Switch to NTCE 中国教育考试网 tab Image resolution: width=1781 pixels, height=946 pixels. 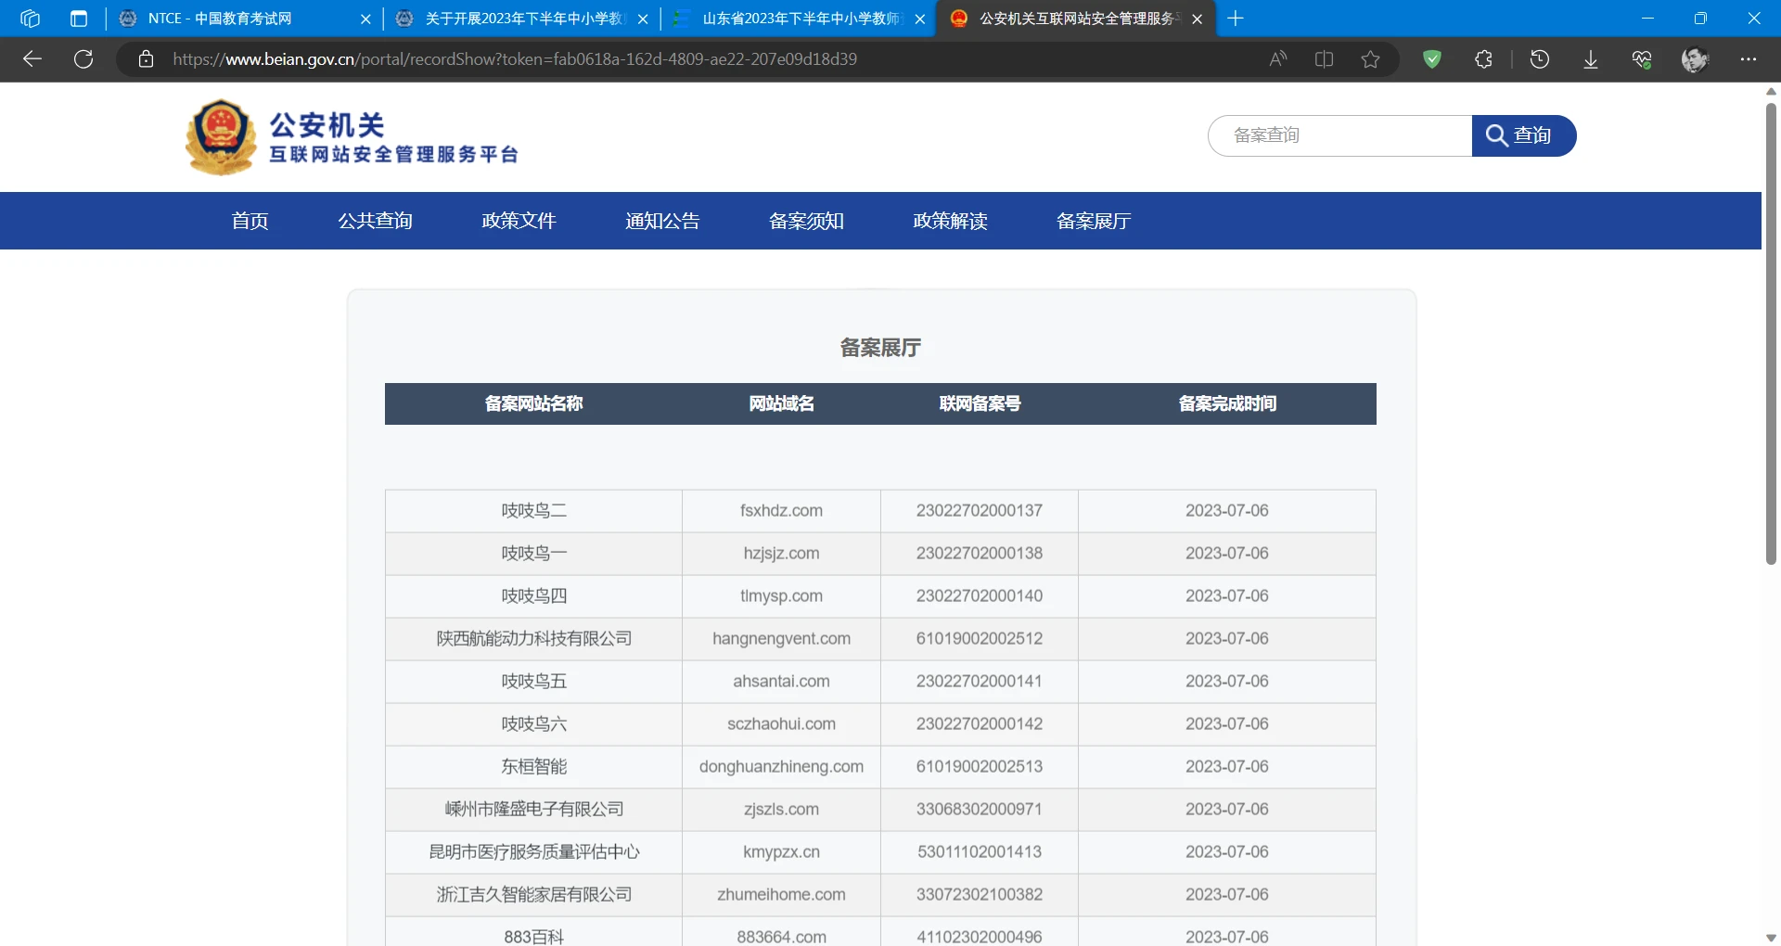click(x=220, y=19)
